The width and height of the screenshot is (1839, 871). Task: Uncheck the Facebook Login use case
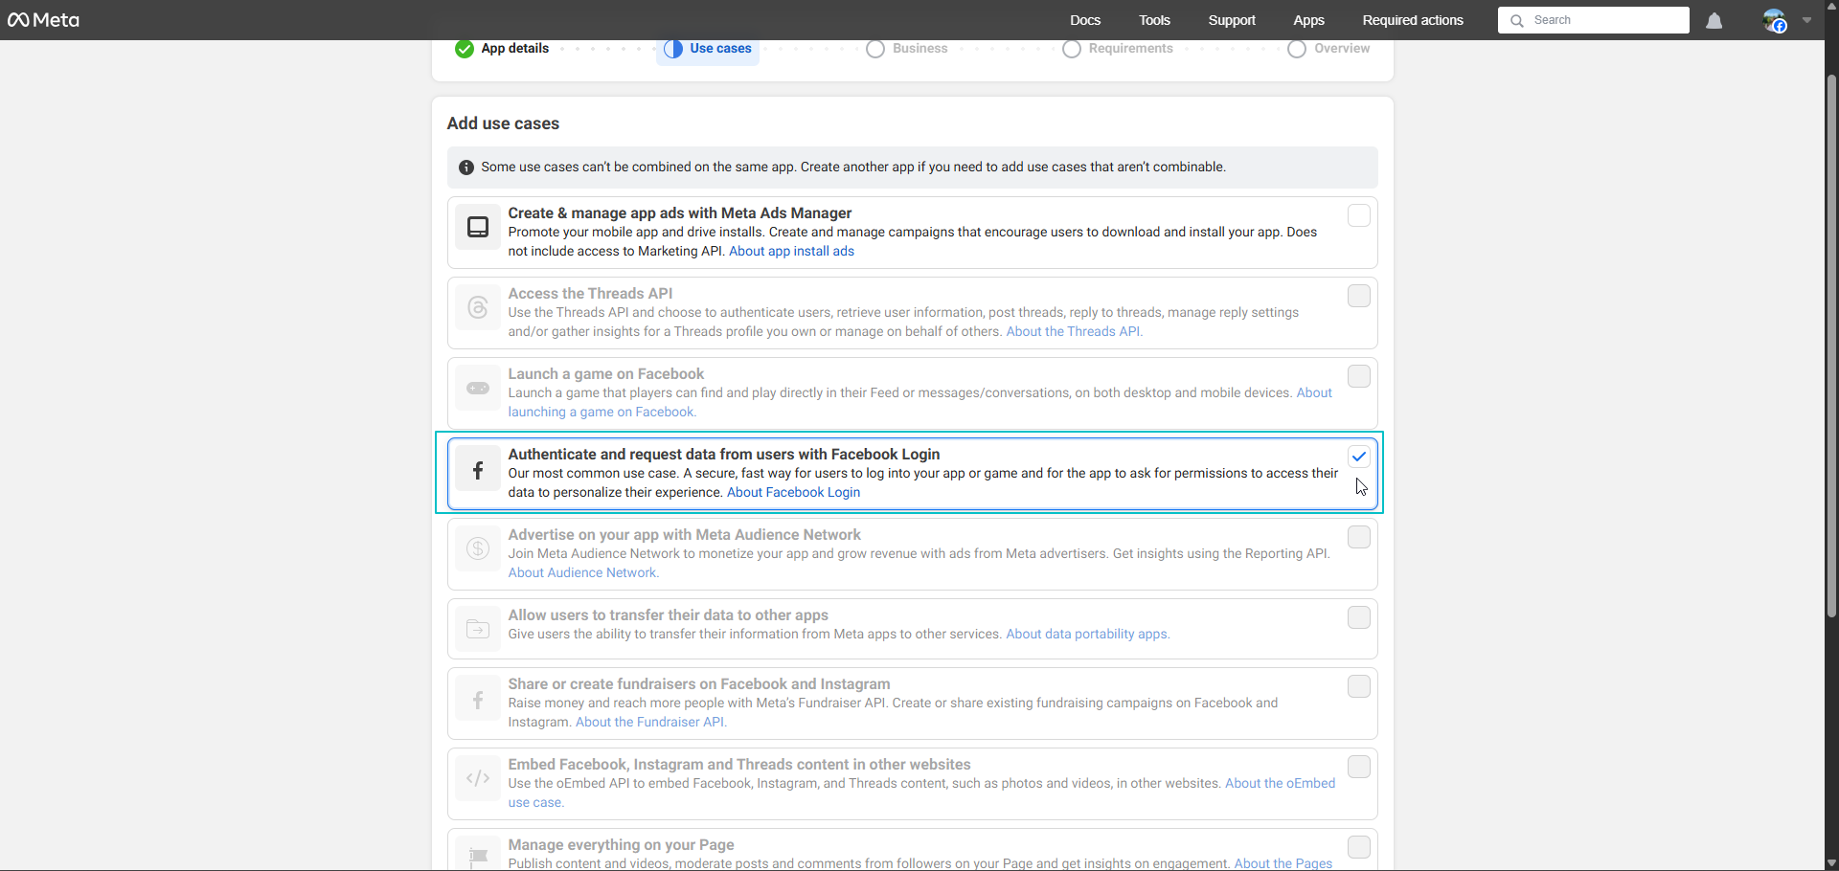[1358, 458]
